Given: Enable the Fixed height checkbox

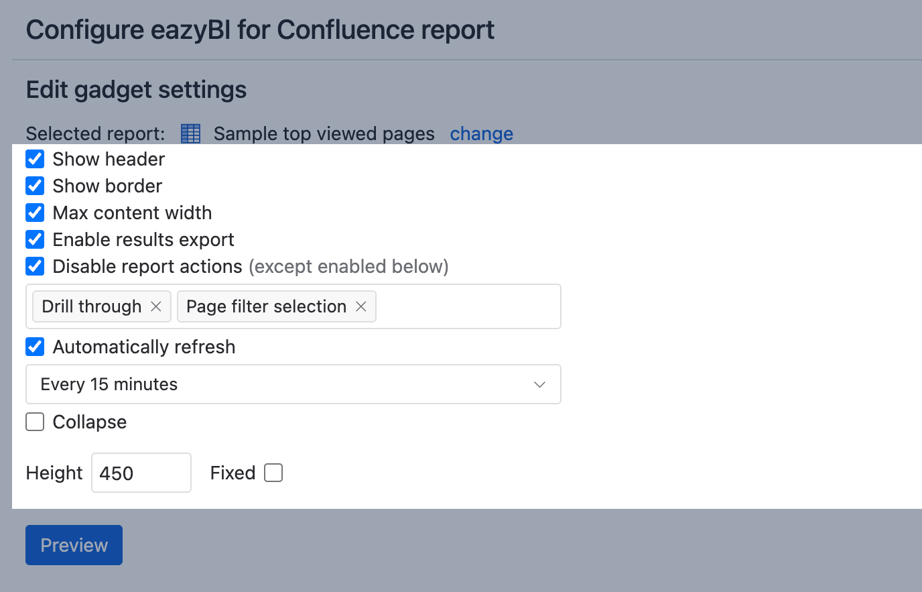Looking at the screenshot, I should click(273, 473).
